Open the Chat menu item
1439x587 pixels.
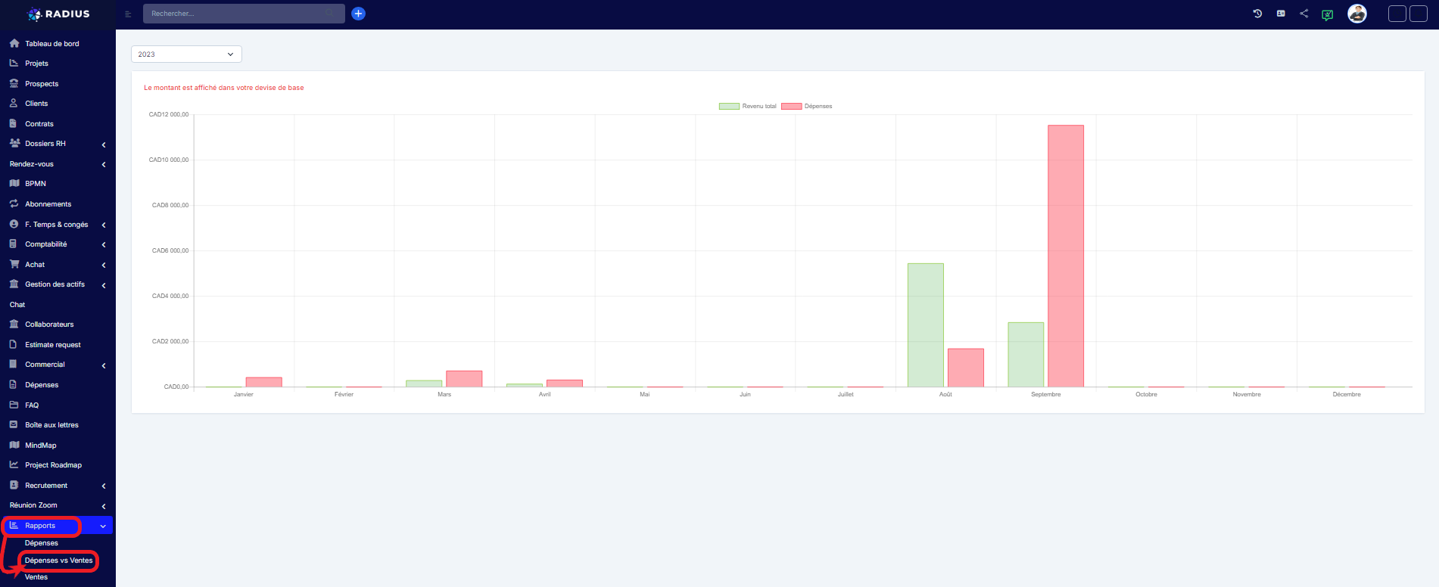coord(17,304)
